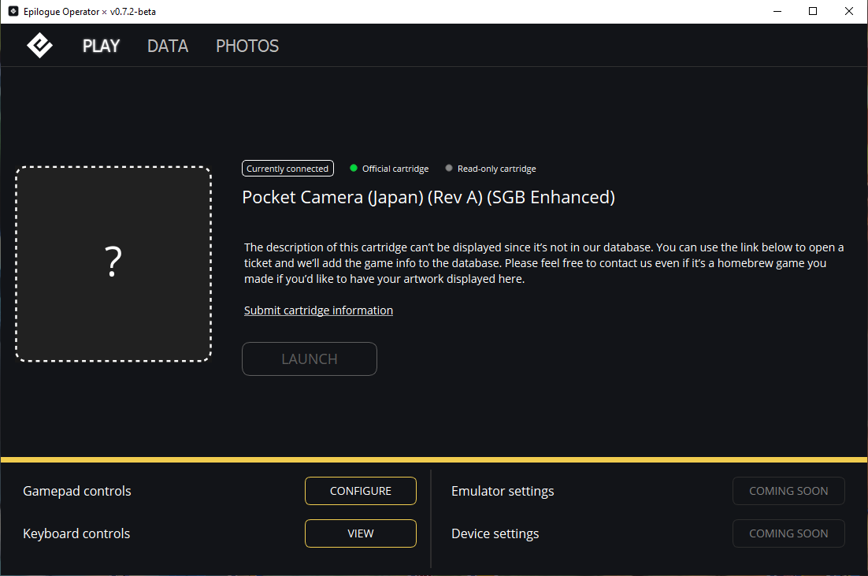
Task: Click the Epilogue diamond logo
Action: pyautogui.click(x=40, y=46)
